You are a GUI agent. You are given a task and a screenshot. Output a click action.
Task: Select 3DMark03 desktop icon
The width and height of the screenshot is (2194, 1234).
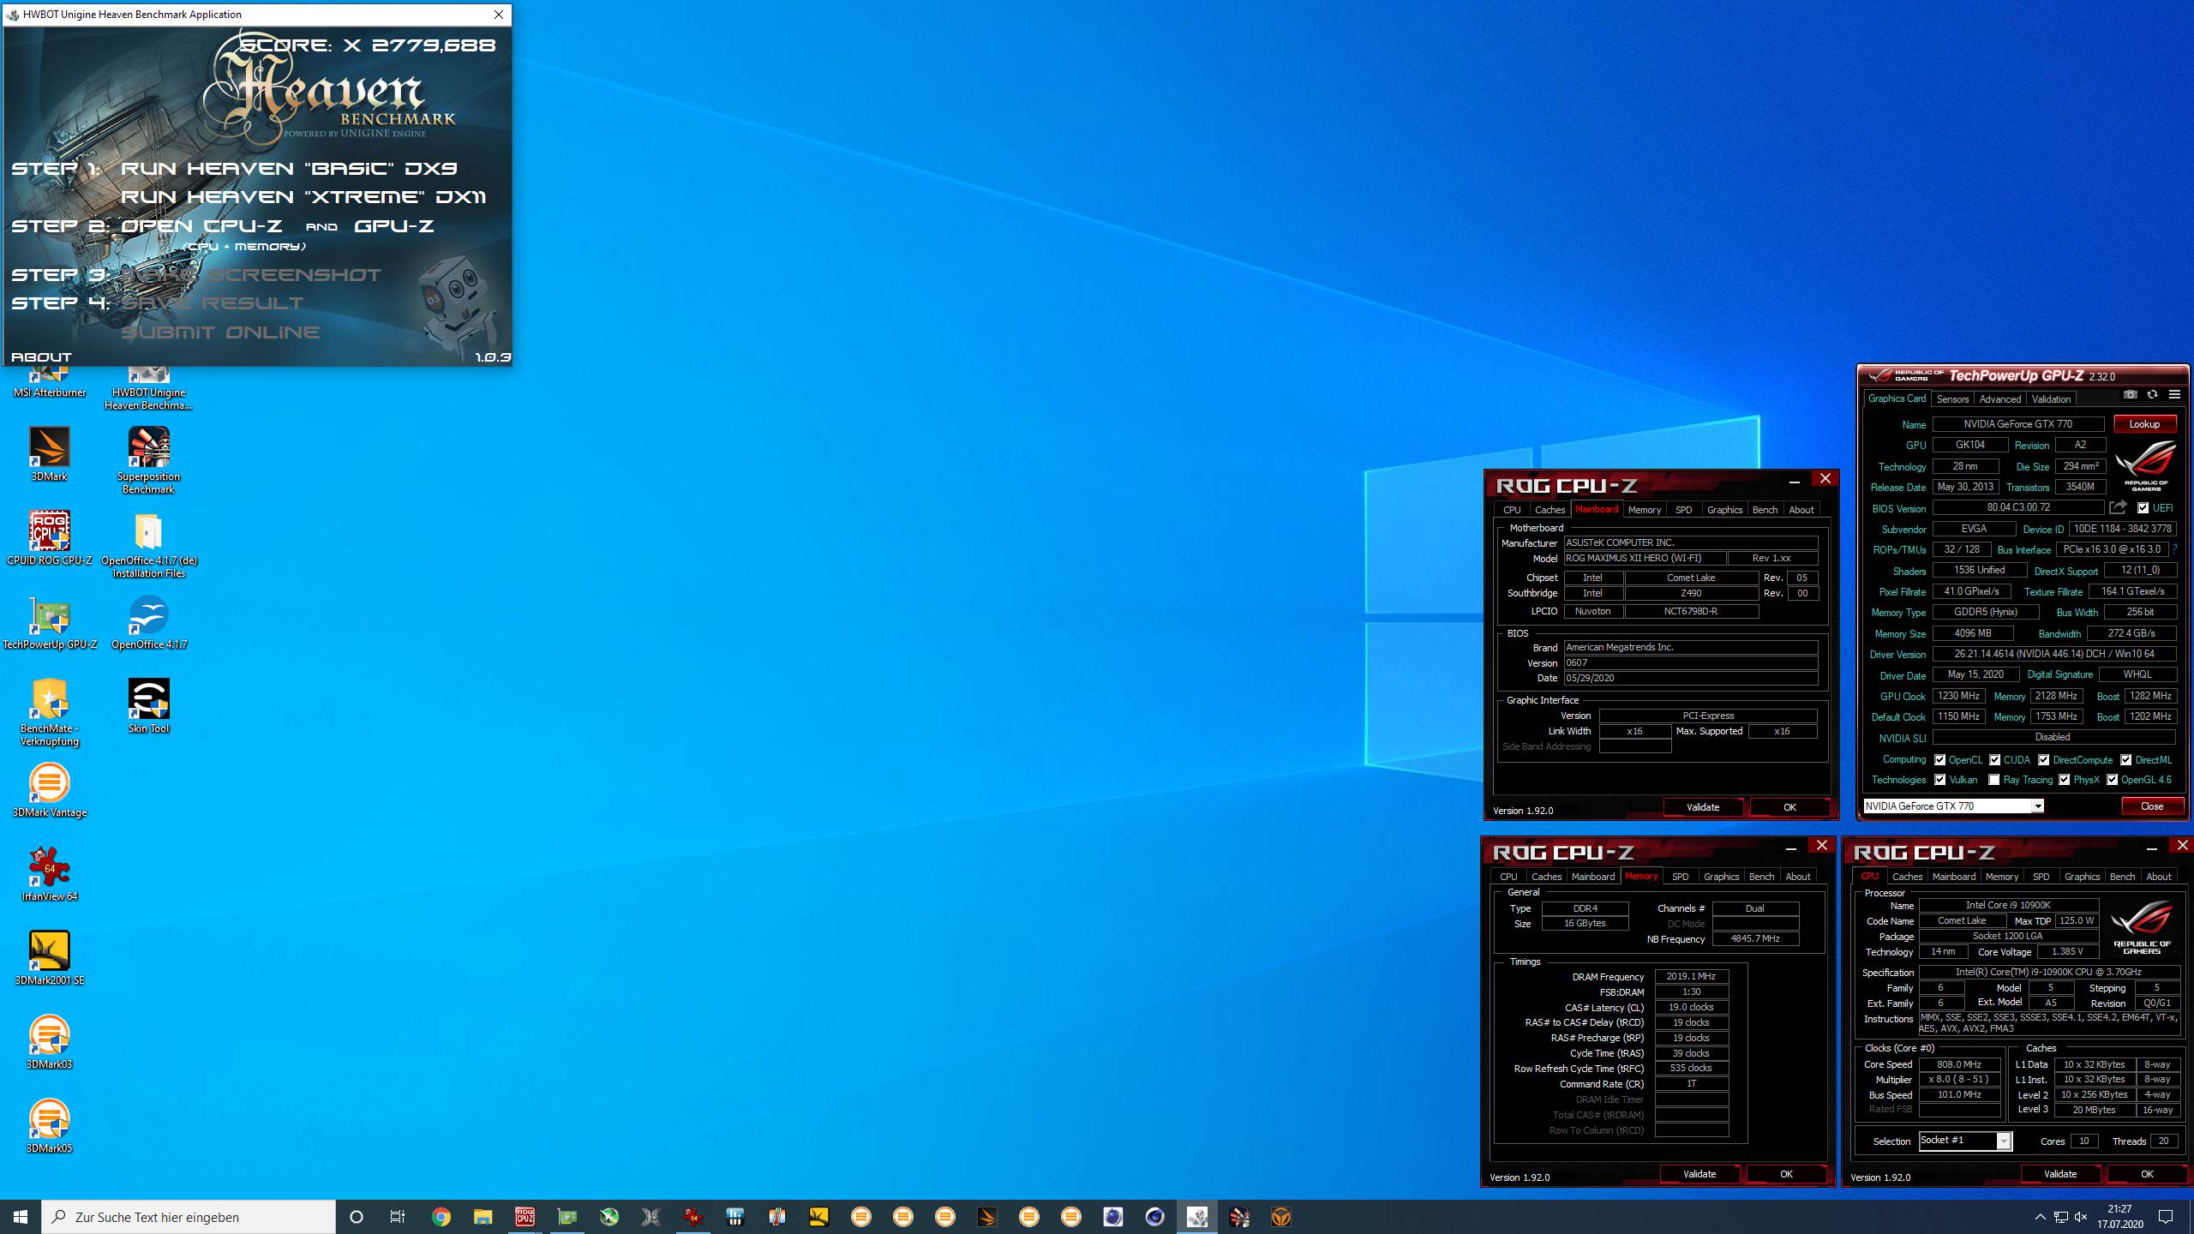pyautogui.click(x=50, y=1042)
